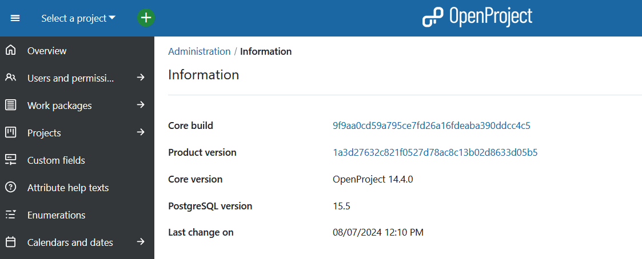This screenshot has height=259, width=642.
Task: Click the Enumerations list icon
Action: (x=10, y=215)
